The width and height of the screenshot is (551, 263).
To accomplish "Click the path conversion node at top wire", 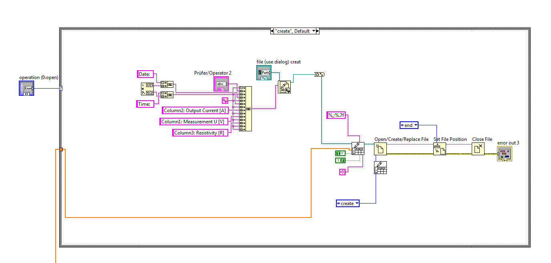I will click(320, 74).
